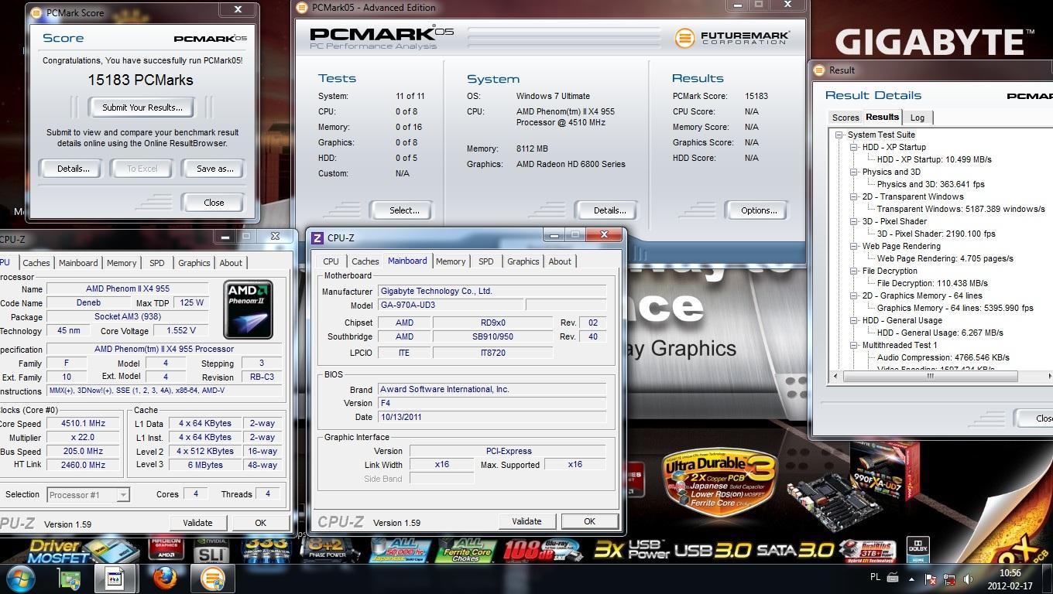The width and height of the screenshot is (1053, 594).
Task: Click the PCMark Score window title icon
Action: [x=36, y=13]
